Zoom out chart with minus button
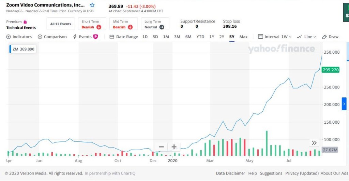349x181 pixels. (x=161, y=147)
